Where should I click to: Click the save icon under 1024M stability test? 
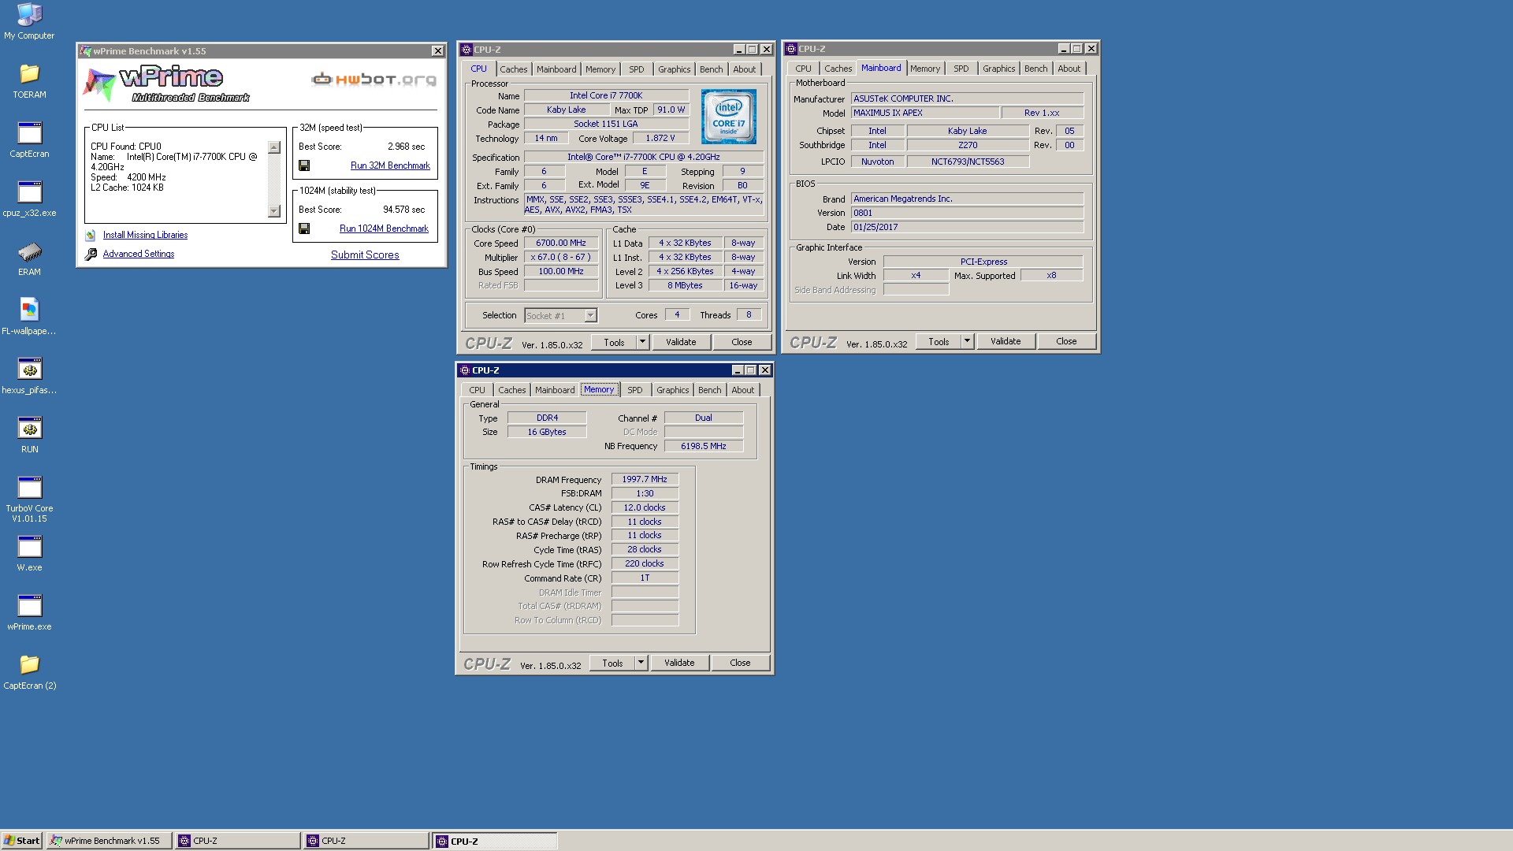[304, 229]
